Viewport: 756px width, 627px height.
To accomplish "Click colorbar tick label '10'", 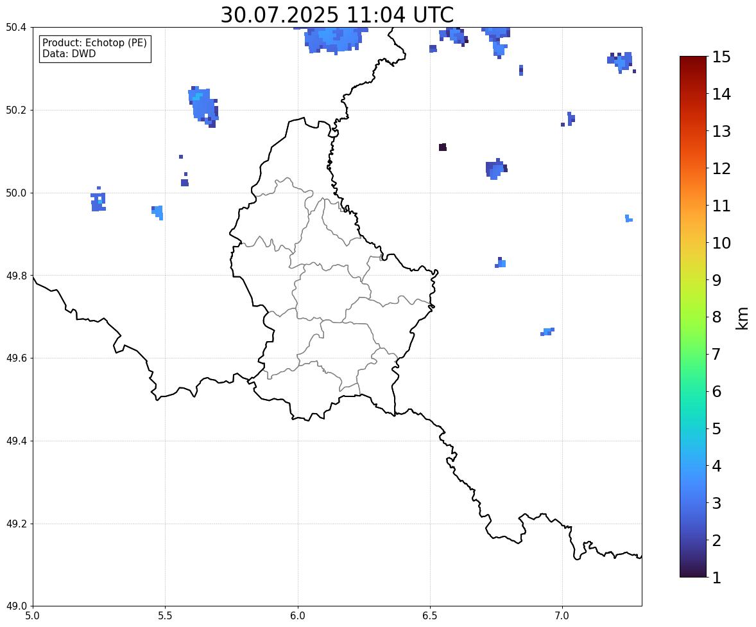I will (x=721, y=243).
